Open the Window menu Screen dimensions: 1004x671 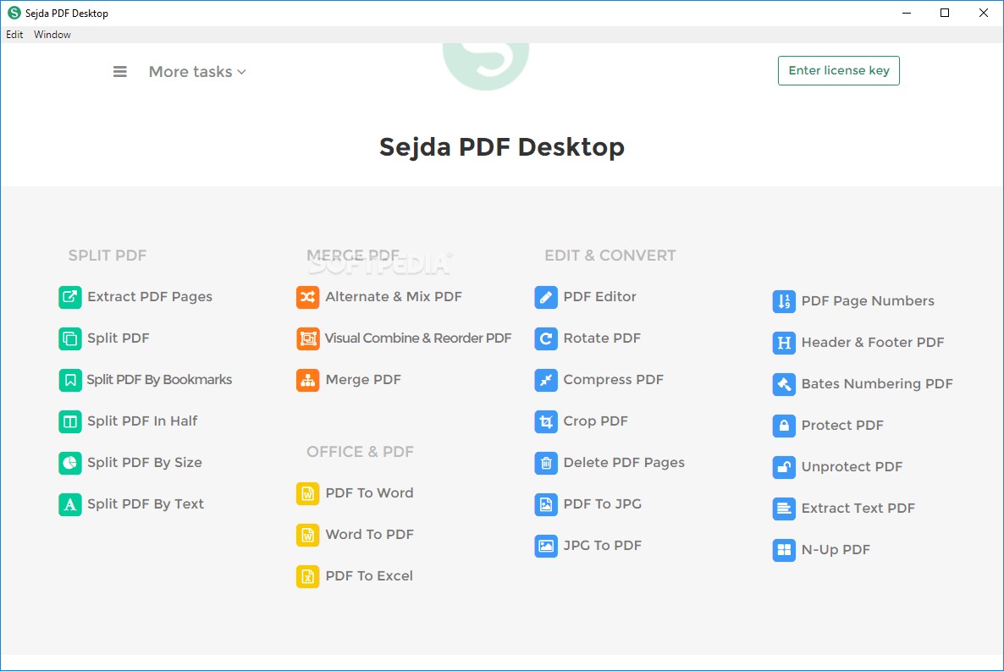point(52,35)
